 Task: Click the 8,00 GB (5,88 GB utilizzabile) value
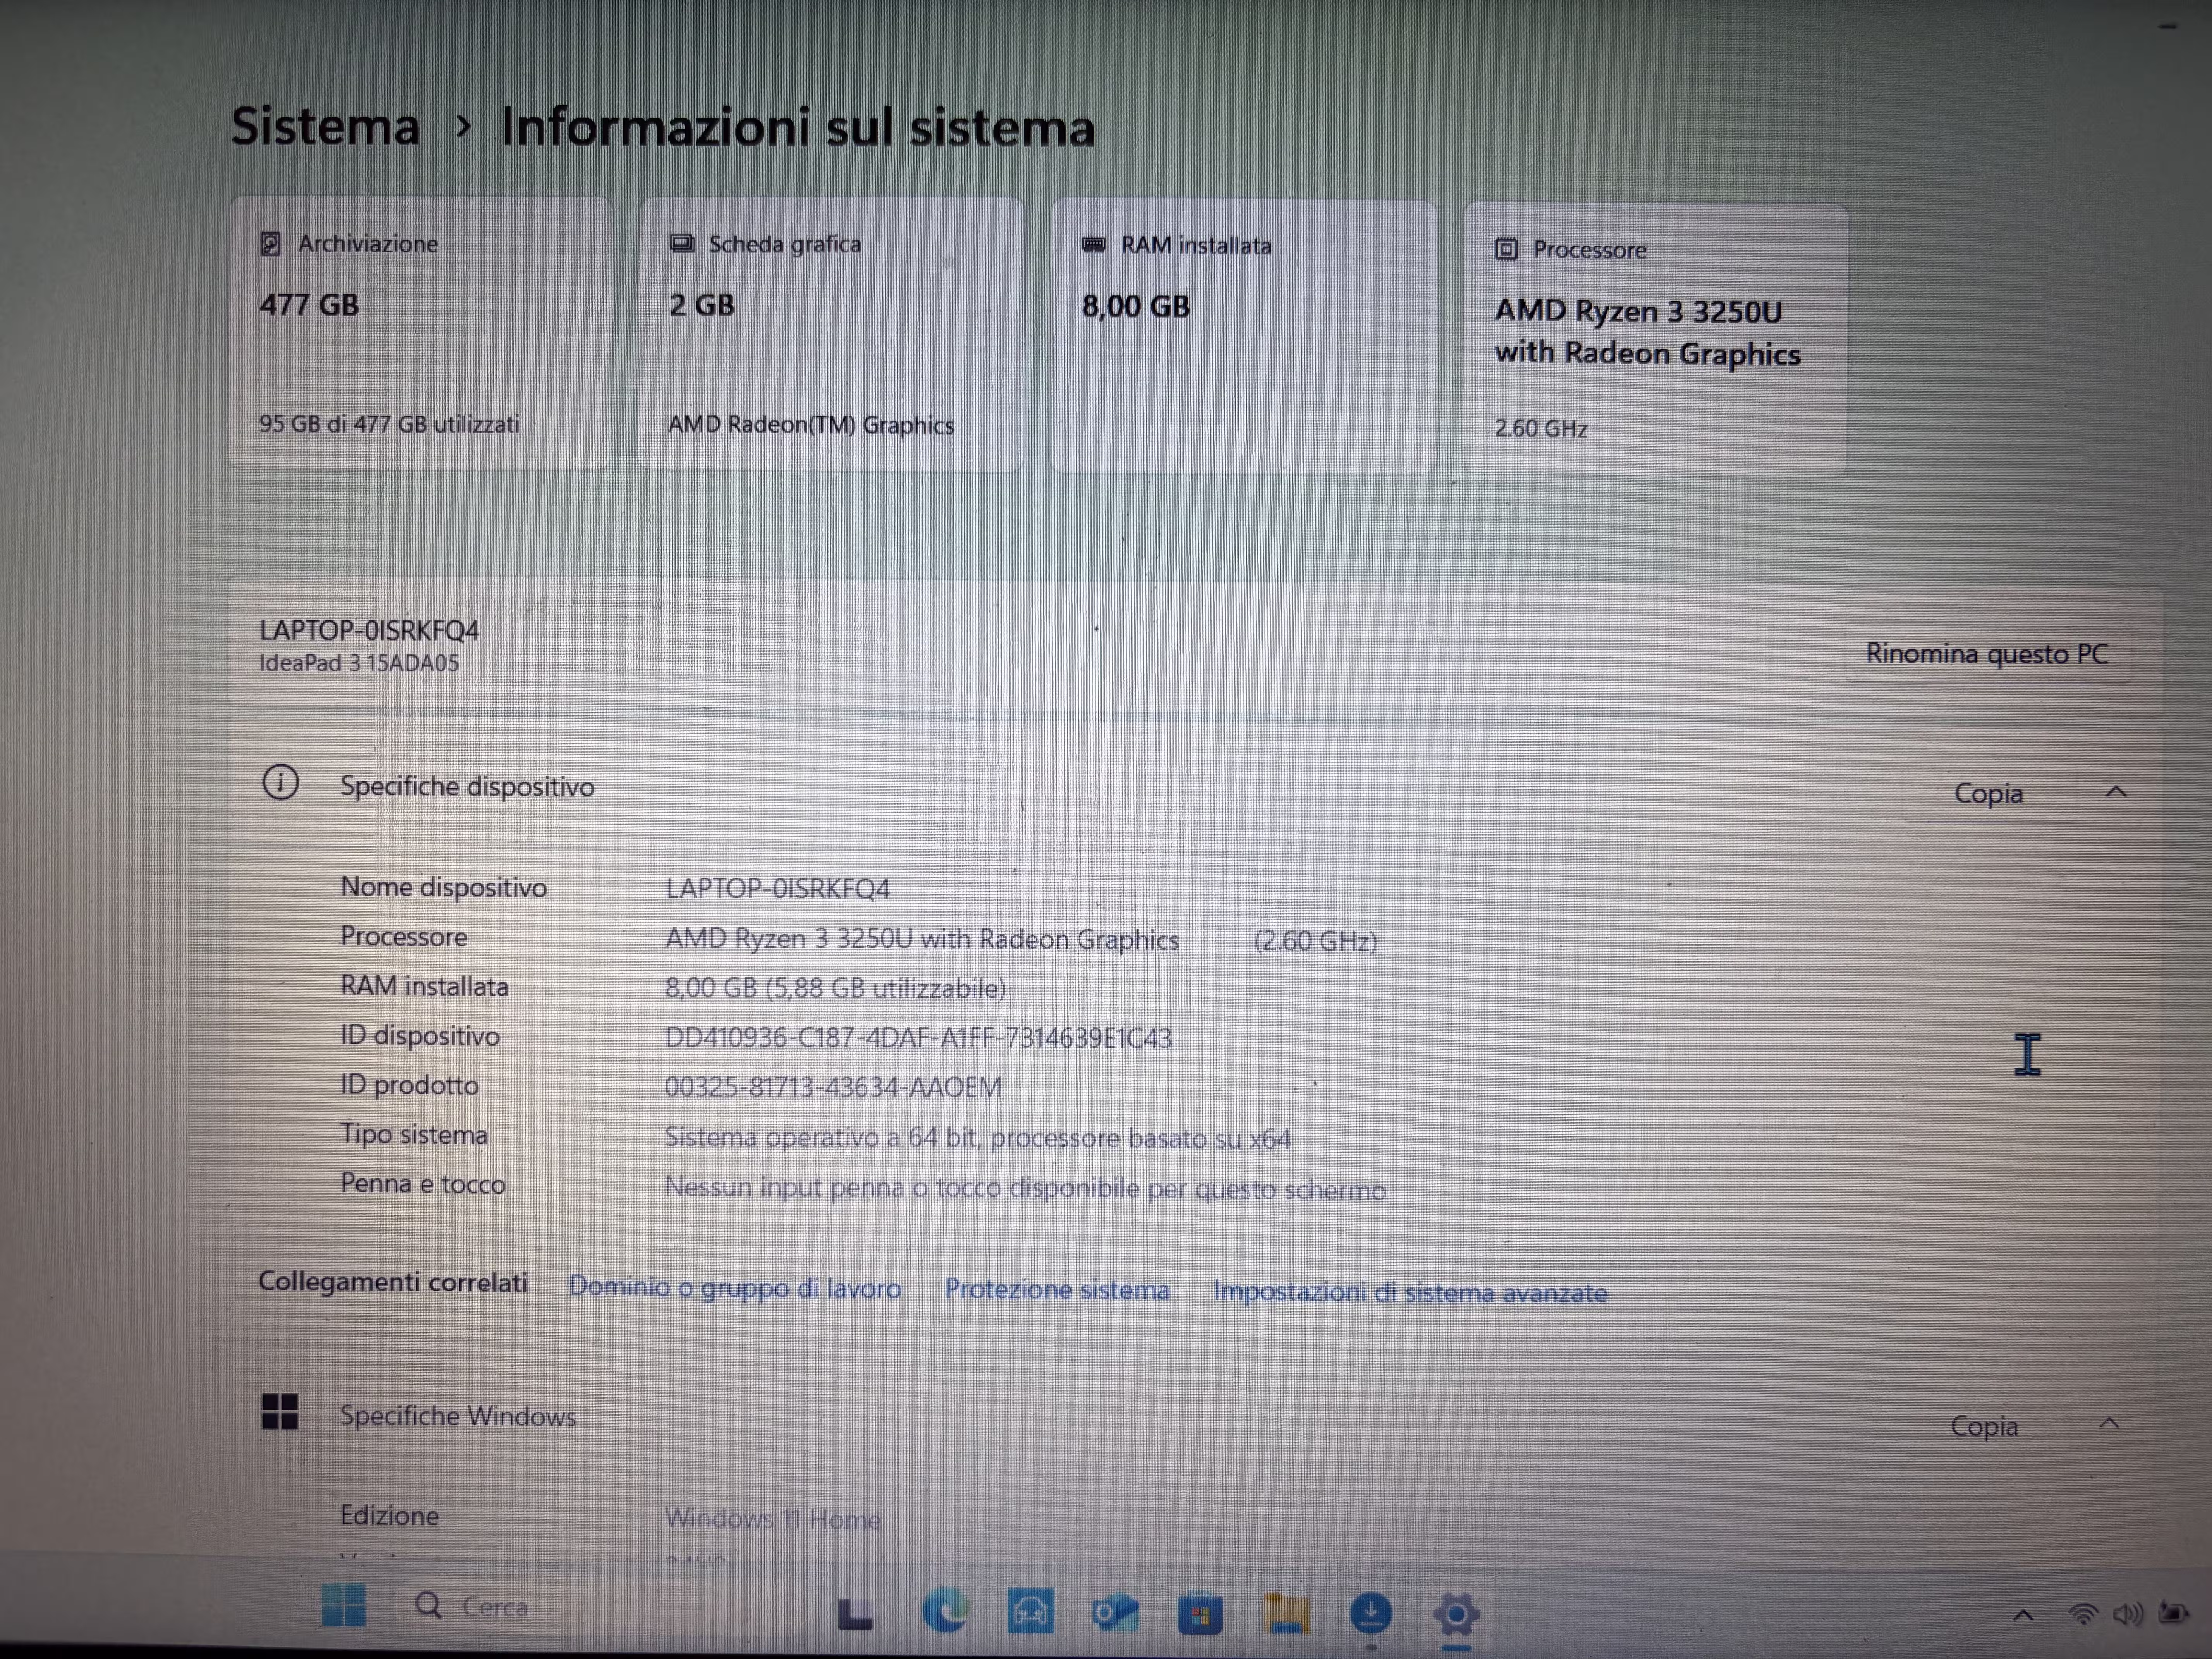tap(835, 988)
